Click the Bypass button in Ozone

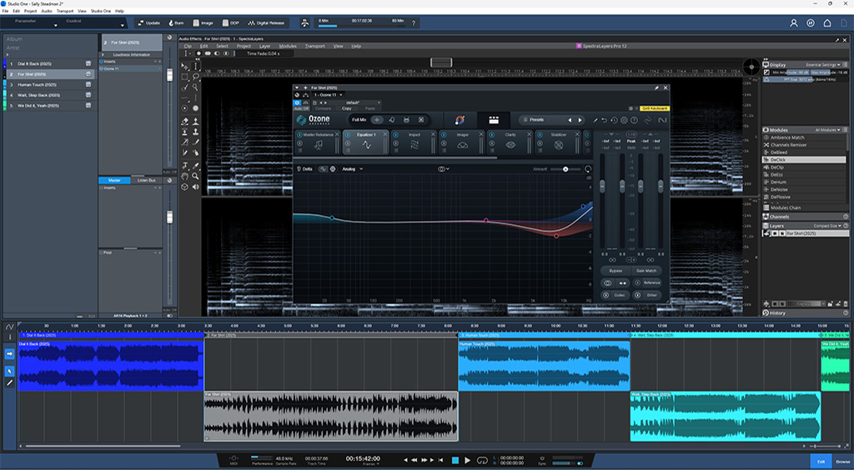coord(615,270)
